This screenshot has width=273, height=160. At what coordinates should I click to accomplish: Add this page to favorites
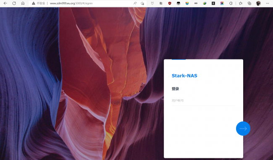point(142,3)
